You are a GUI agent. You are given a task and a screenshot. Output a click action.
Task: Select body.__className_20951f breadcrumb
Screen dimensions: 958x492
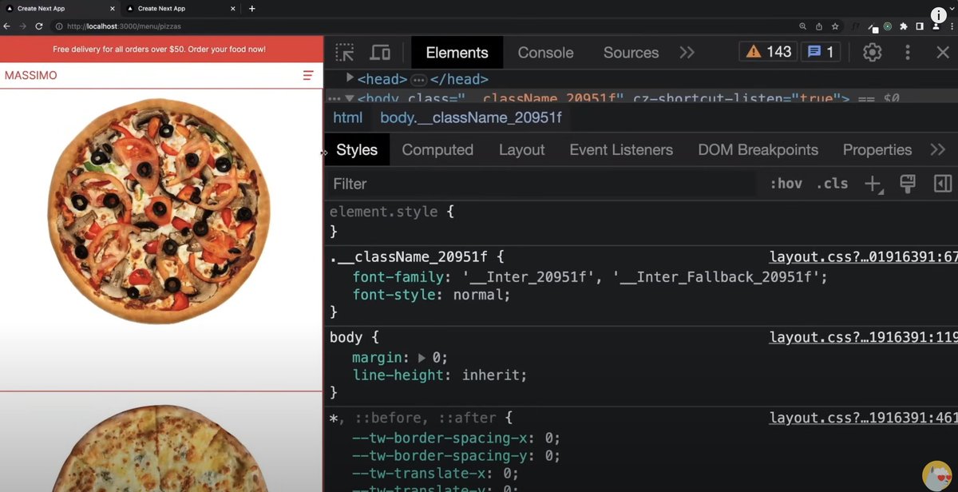471,118
